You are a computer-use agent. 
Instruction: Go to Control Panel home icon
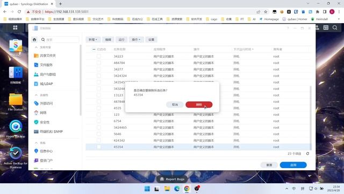(34, 39)
